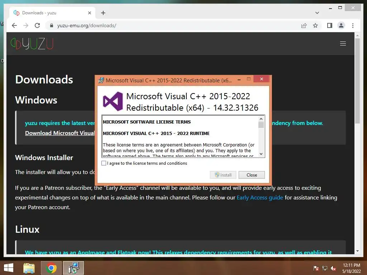Agree to license terms checkbox
Viewport: 367px width, 275px height.
(104, 163)
